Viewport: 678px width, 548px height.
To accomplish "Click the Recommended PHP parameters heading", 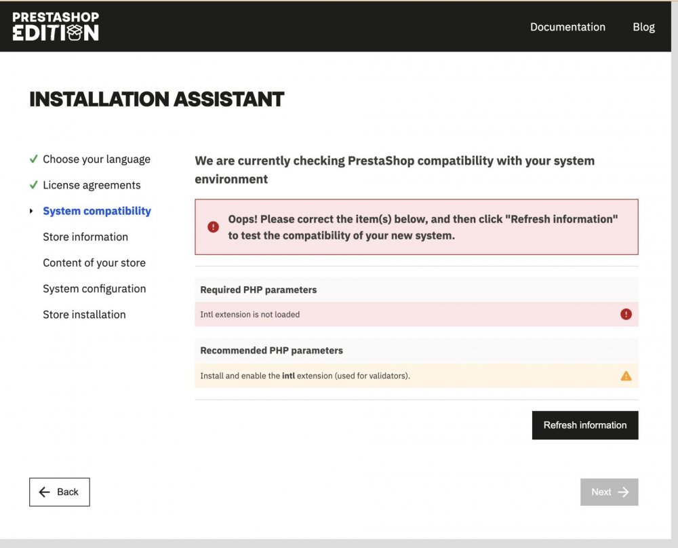I will (x=272, y=351).
